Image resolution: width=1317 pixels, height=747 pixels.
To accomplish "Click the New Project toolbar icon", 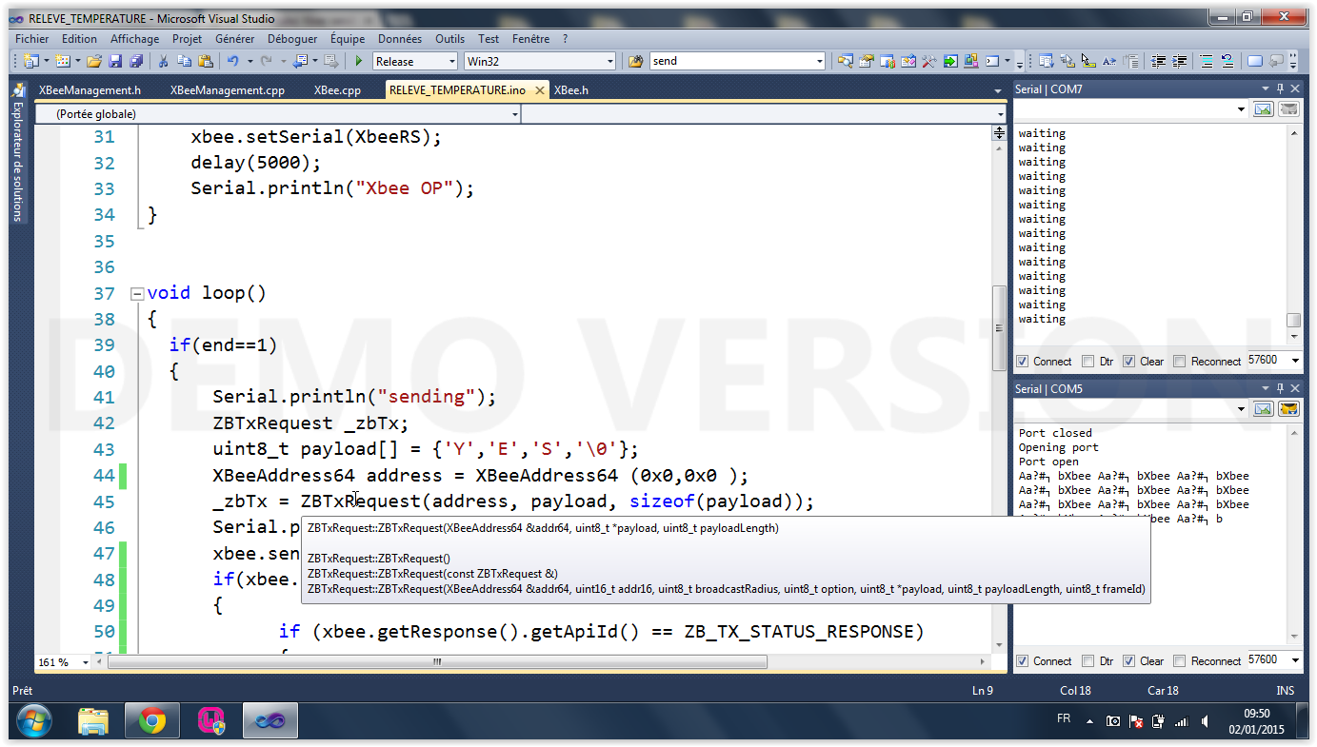I will pos(31,61).
